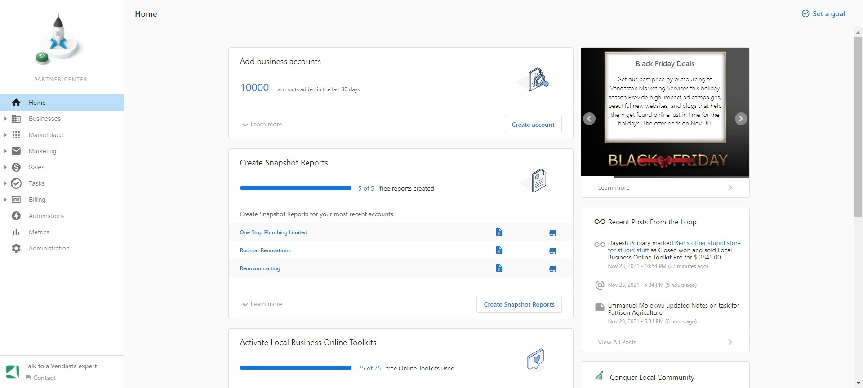This screenshot has width=863, height=388.
Task: Click the Administration gear icon
Action: pos(16,248)
